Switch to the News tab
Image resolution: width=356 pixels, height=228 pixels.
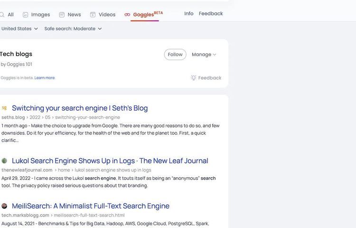coord(70,15)
